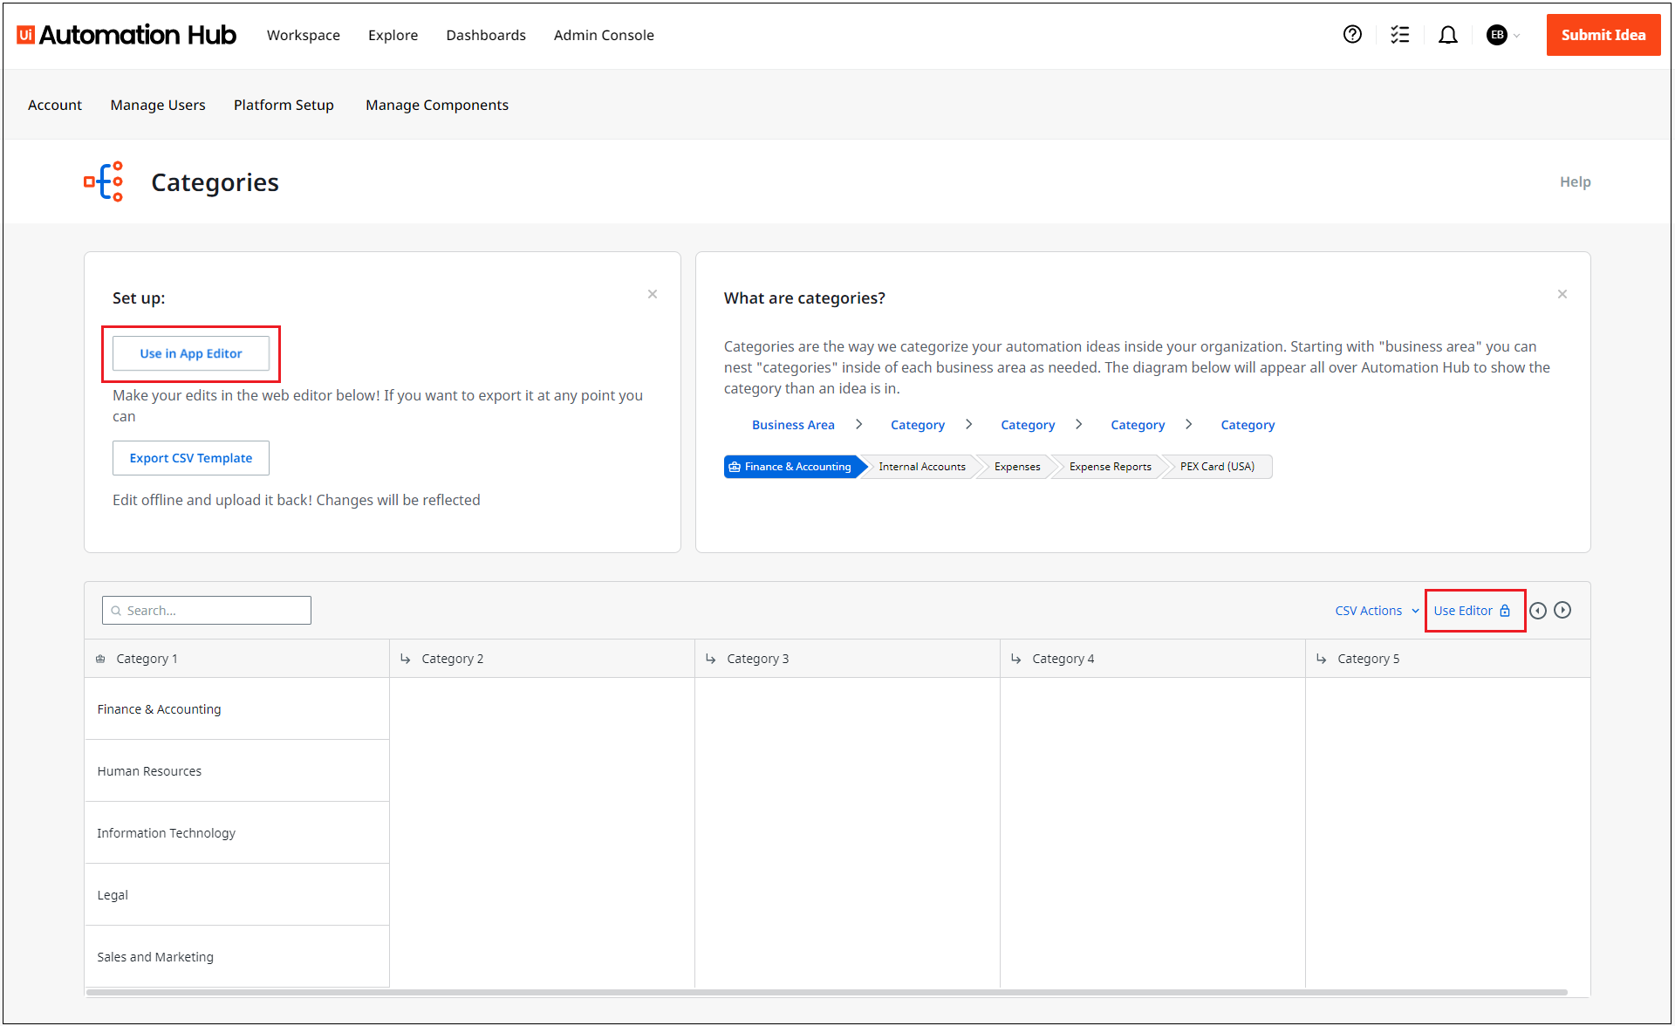Open the Workspace menu
1675x1026 pixels.
pos(304,35)
